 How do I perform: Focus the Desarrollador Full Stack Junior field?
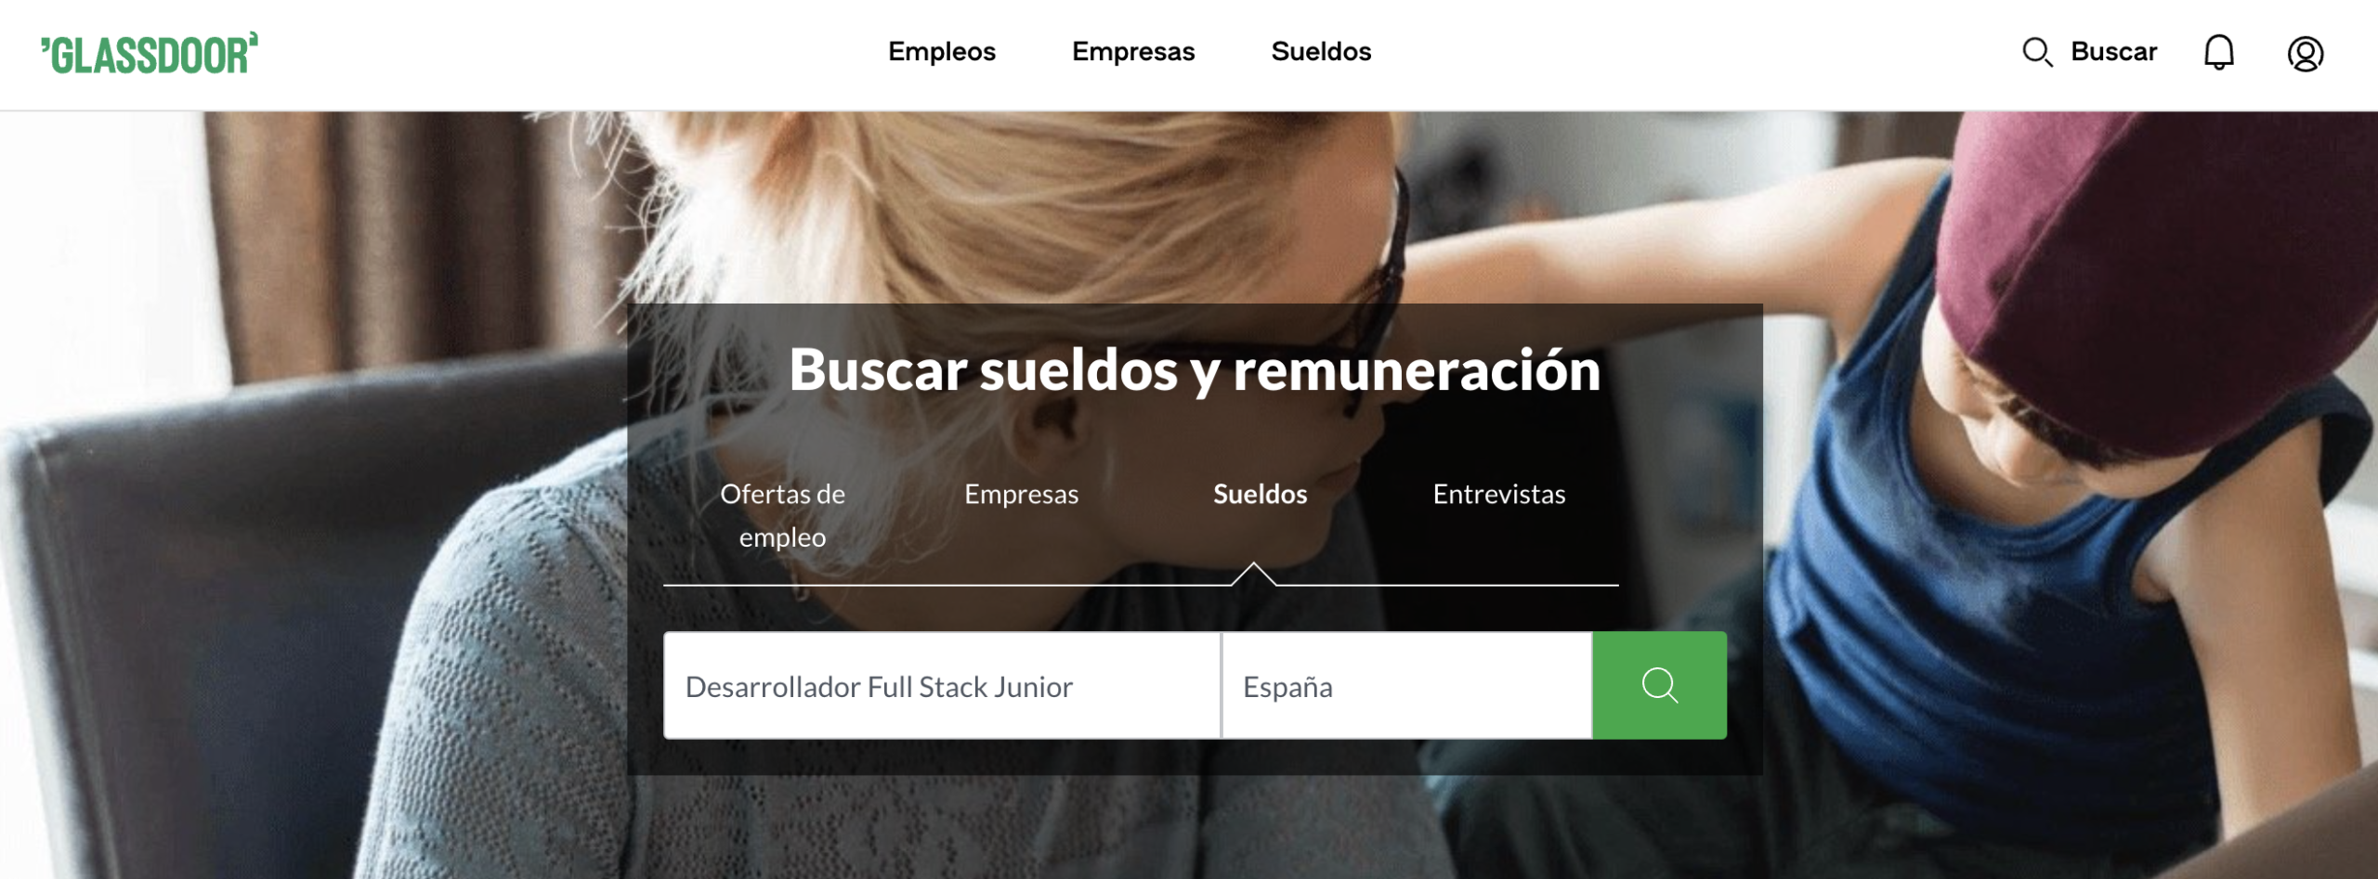pos(942,686)
